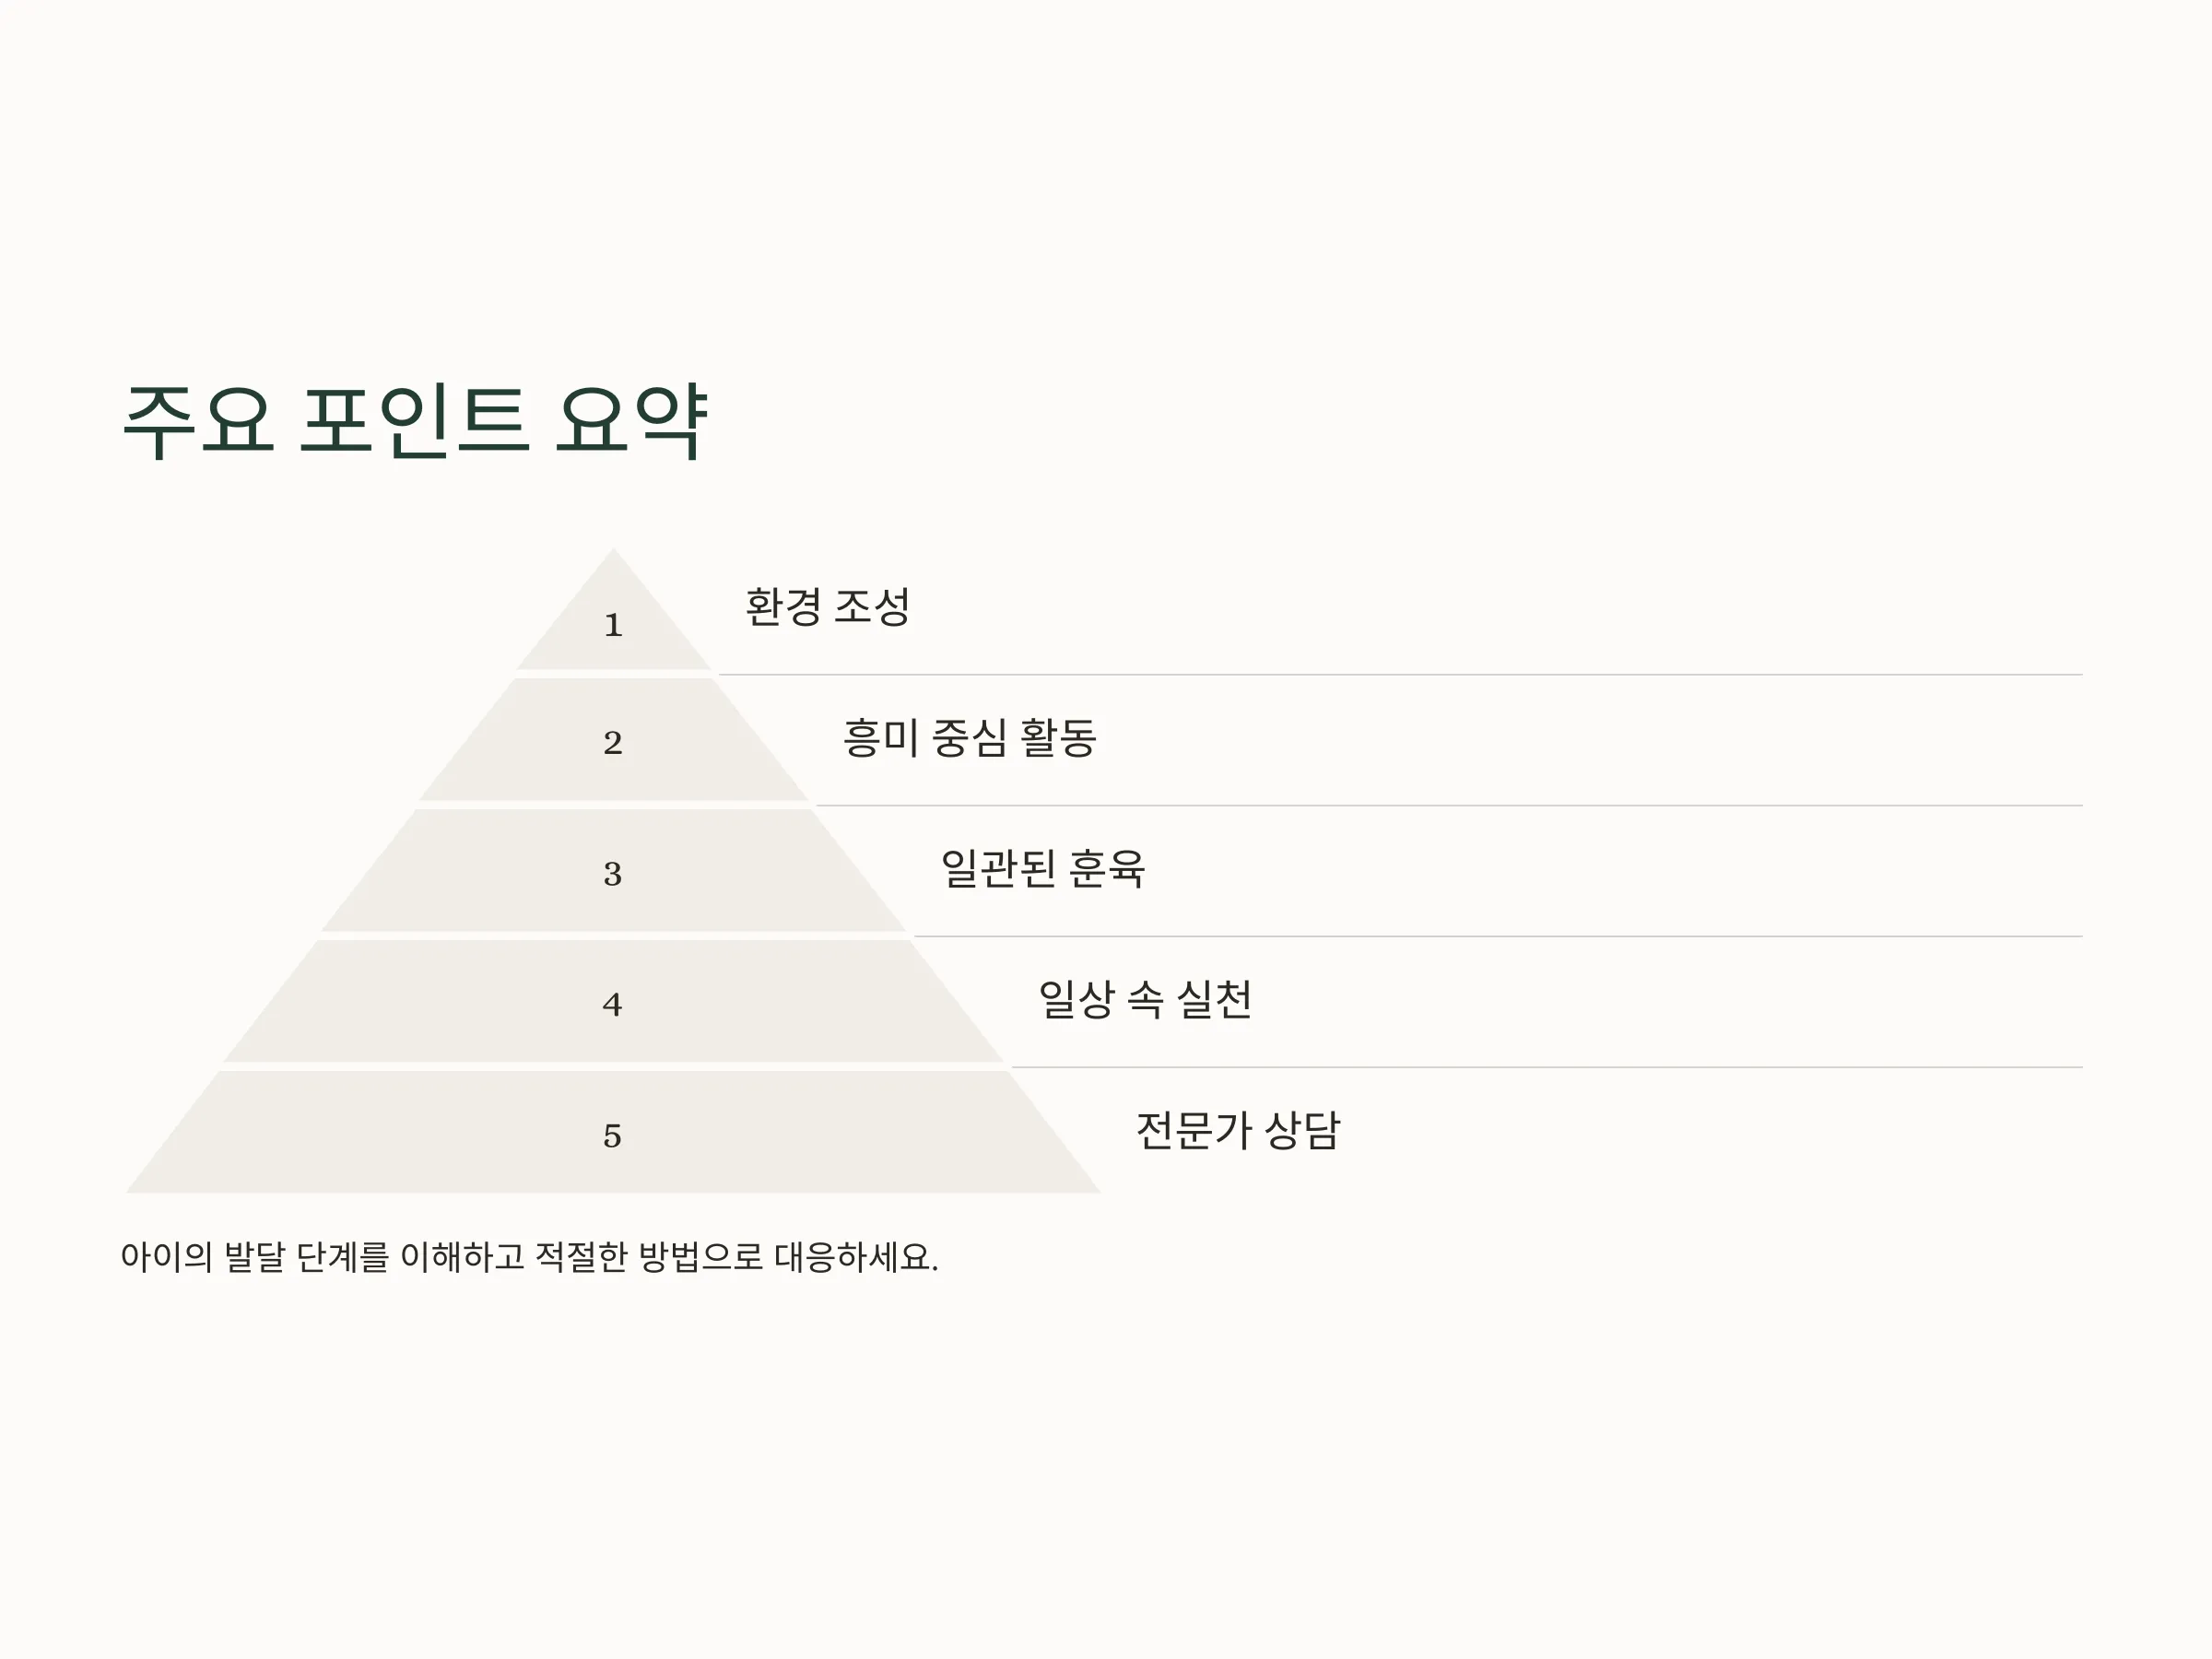Click the apex of the pyramid graphic
Viewport: 2212px width, 1659px height.
(x=613, y=552)
